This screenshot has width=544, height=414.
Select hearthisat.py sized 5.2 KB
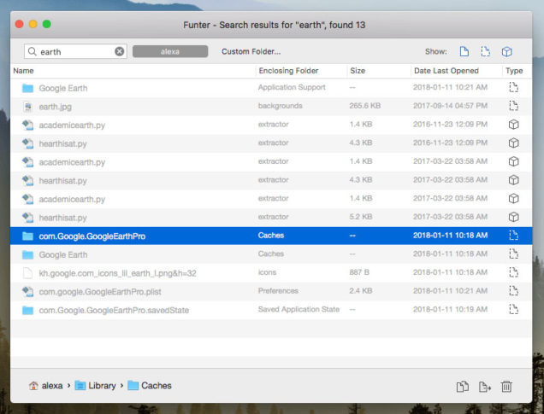coord(271,218)
